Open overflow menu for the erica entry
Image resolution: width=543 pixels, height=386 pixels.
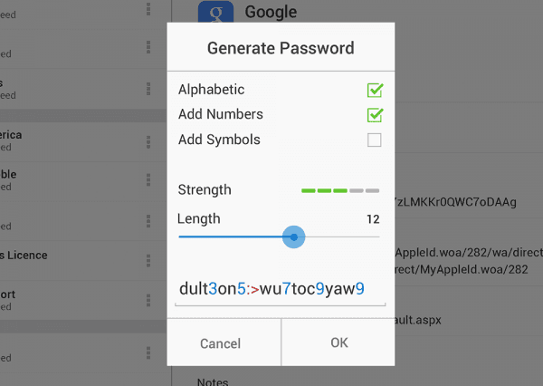click(x=148, y=142)
